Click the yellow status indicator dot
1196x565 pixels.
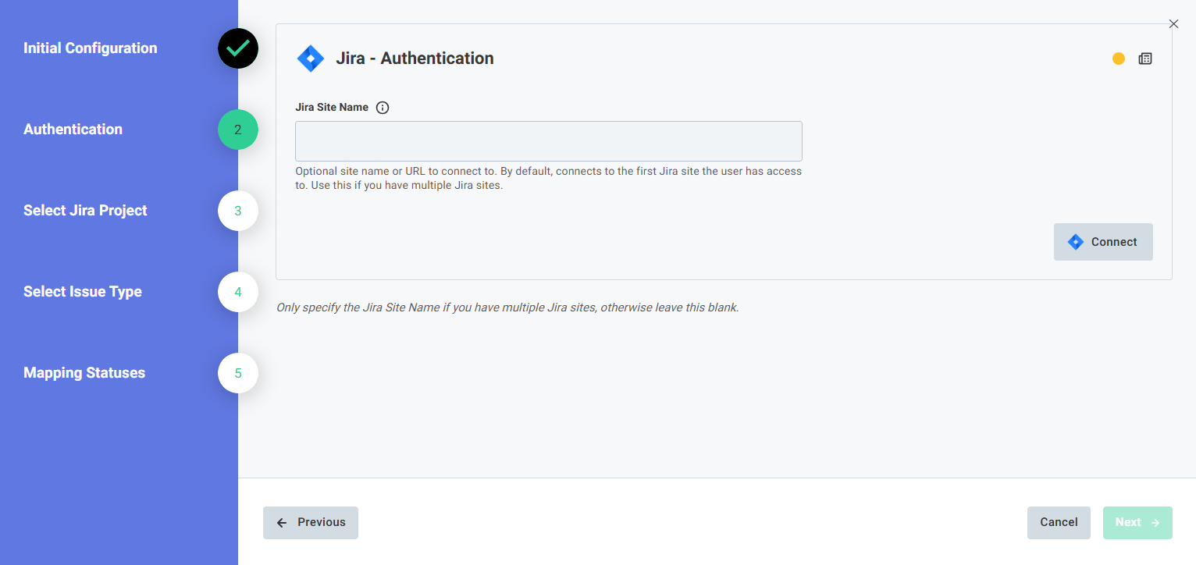coord(1119,59)
